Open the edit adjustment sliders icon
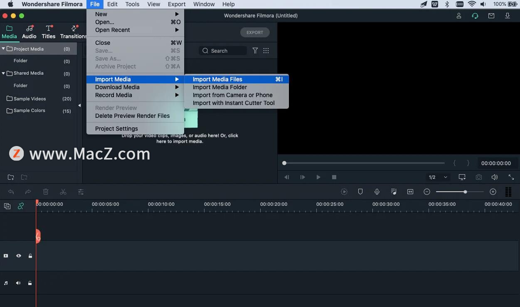This screenshot has height=307, width=520. point(81,192)
